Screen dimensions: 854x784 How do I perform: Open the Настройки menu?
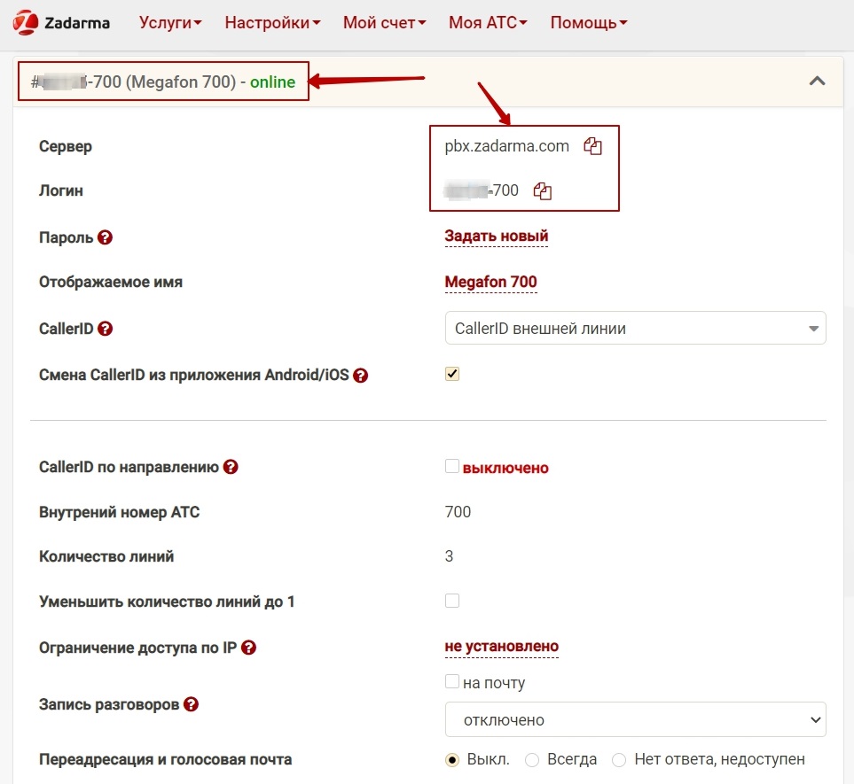272,23
